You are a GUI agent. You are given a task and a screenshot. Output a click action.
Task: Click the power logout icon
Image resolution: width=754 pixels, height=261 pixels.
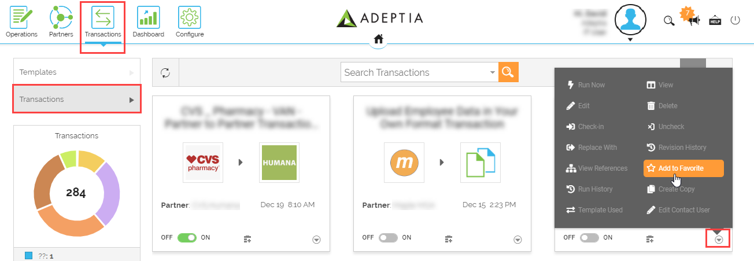735,20
